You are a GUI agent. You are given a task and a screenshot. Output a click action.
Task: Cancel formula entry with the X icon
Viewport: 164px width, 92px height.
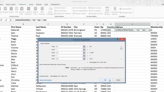2,20
